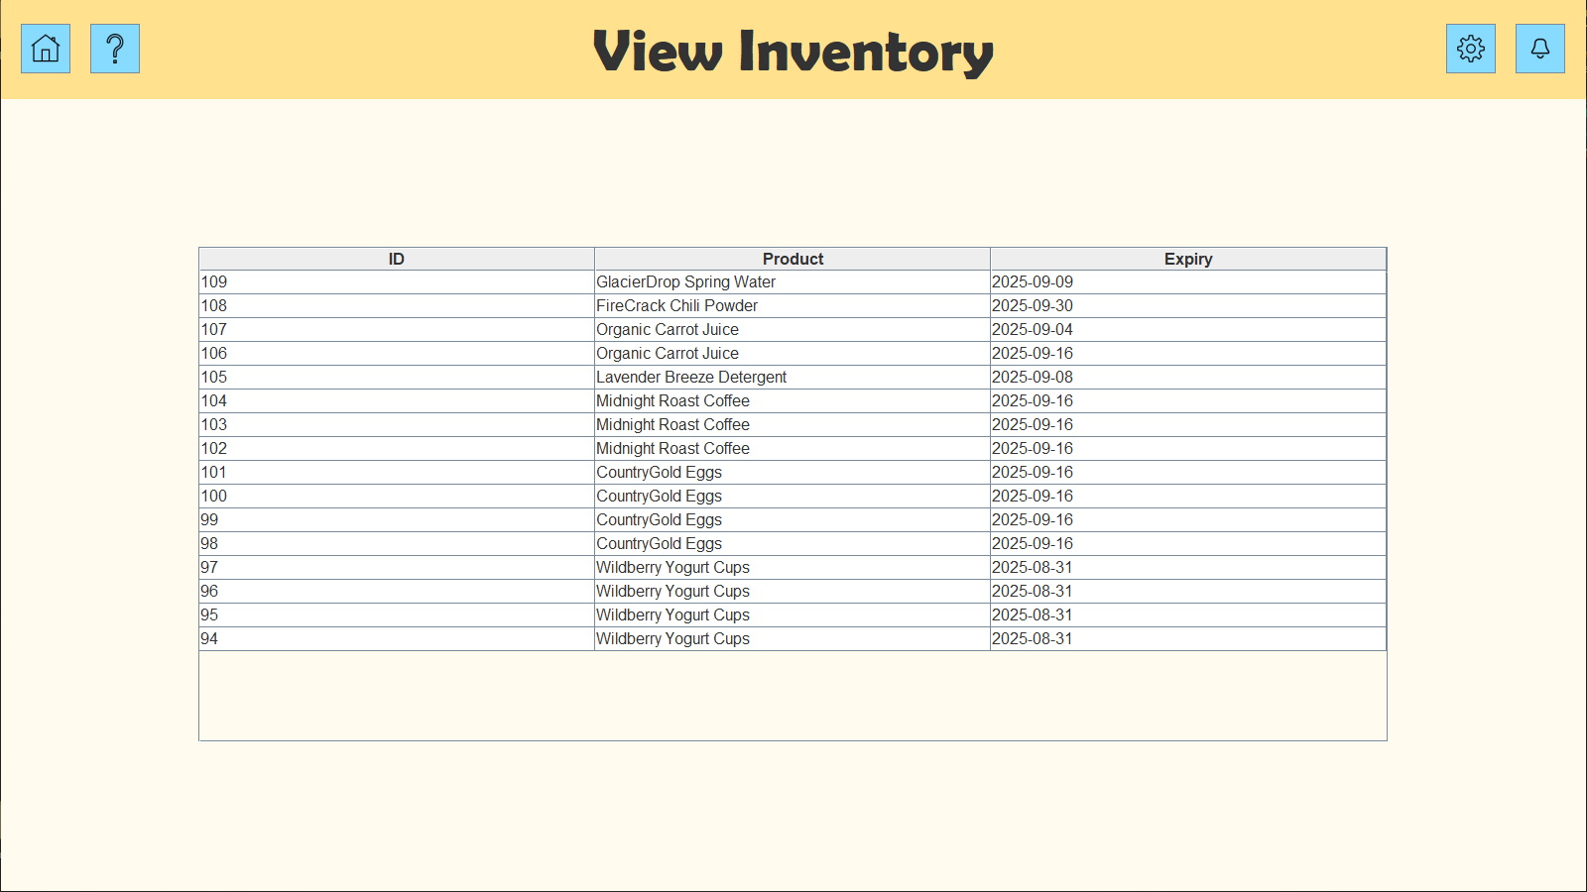The height and width of the screenshot is (892, 1587).
Task: Select Organic Carrot Juice in row 106
Action: click(x=793, y=354)
